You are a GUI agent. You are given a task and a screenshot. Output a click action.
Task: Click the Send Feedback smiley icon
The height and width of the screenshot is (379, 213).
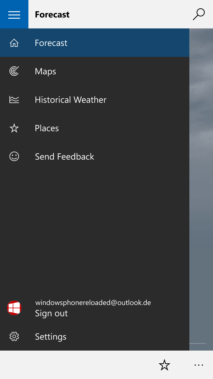coord(14,156)
